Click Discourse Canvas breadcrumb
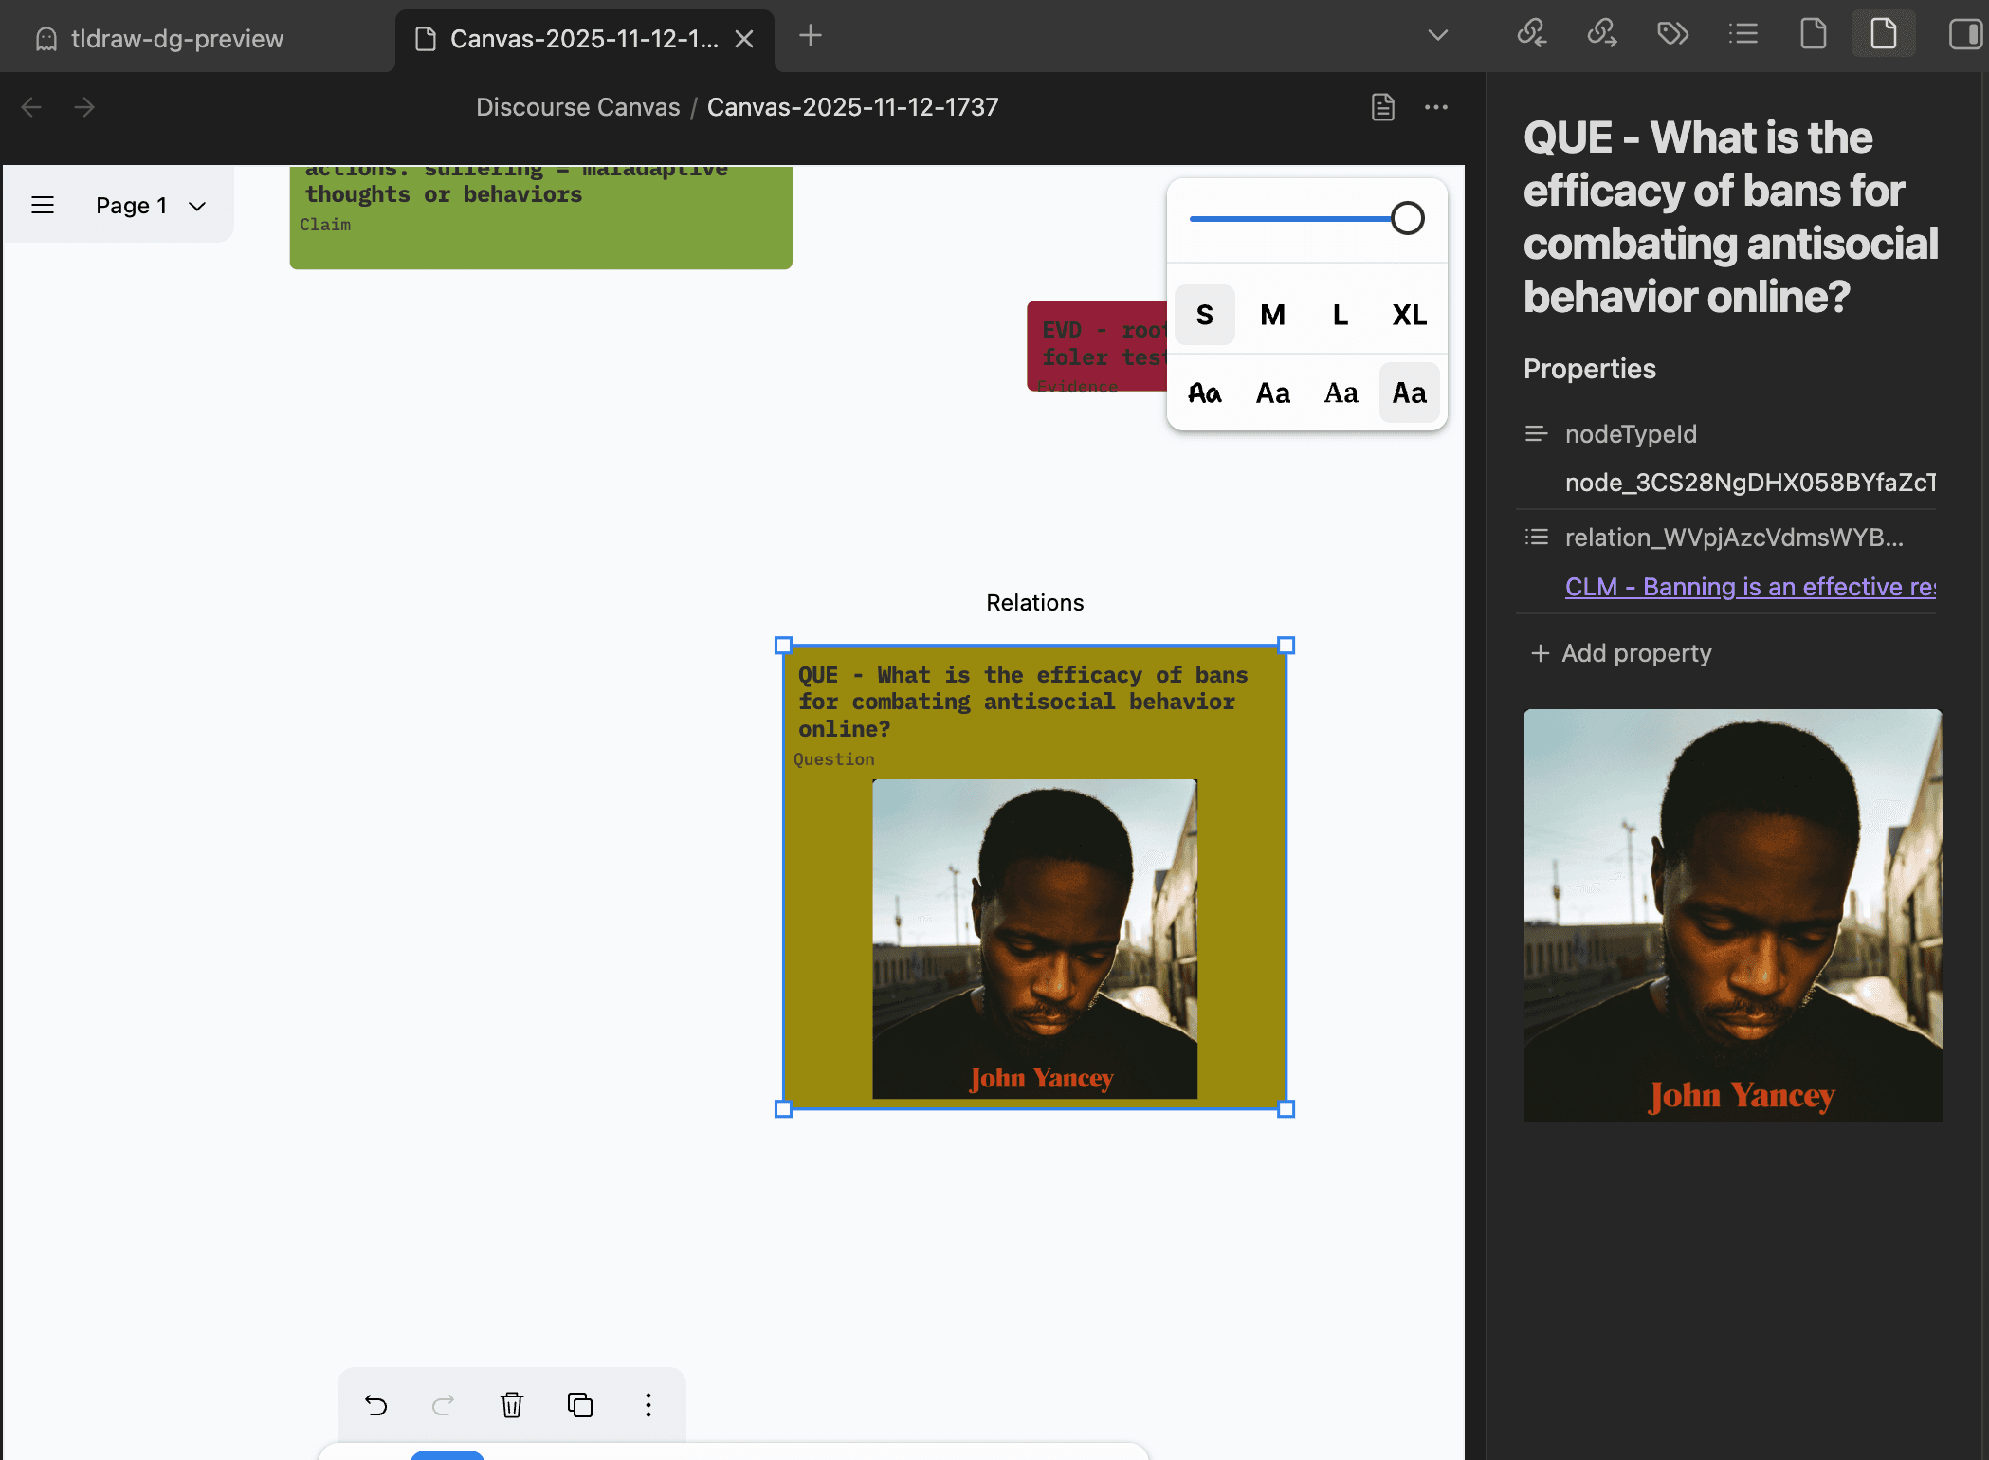The height and width of the screenshot is (1460, 1989). (x=577, y=107)
